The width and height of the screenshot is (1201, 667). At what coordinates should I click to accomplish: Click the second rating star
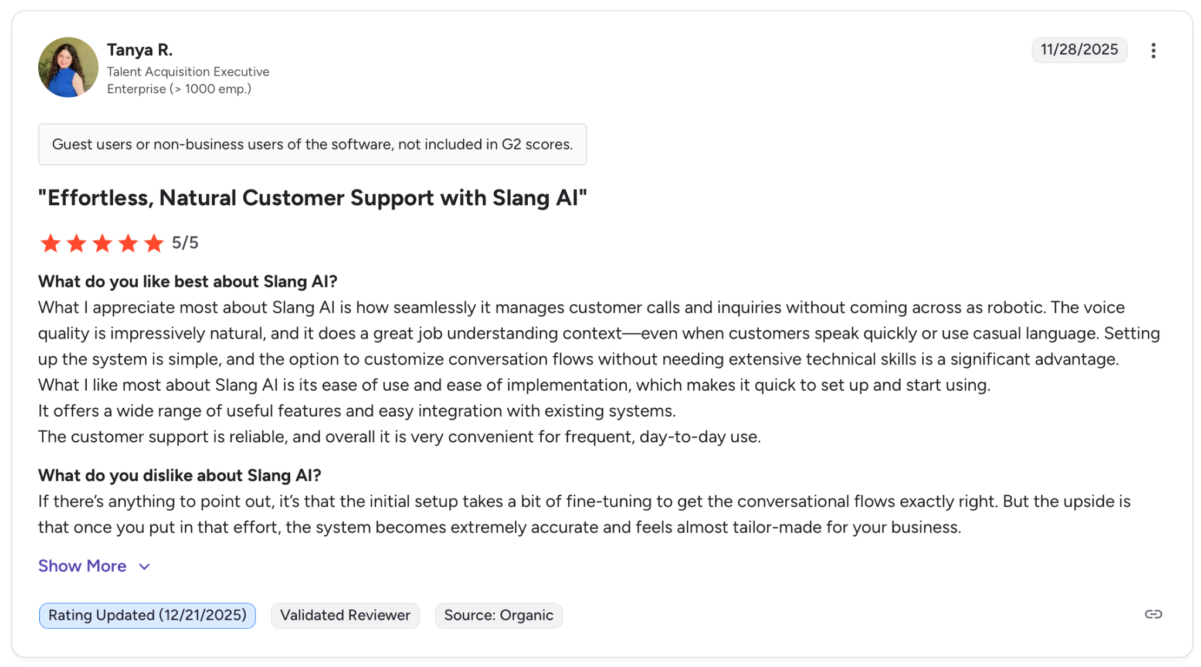tap(76, 243)
